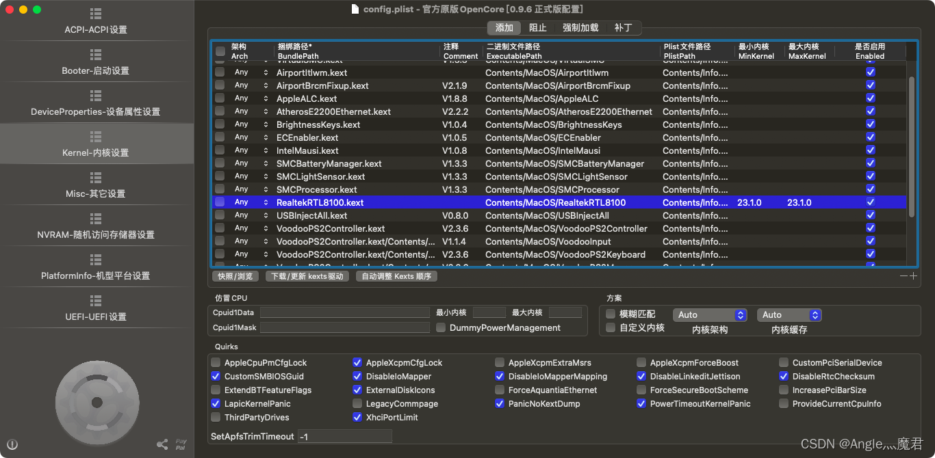Screen dimensions: 935x458
Task: Open the 内核架构 Auto dropdown
Action: pos(710,315)
